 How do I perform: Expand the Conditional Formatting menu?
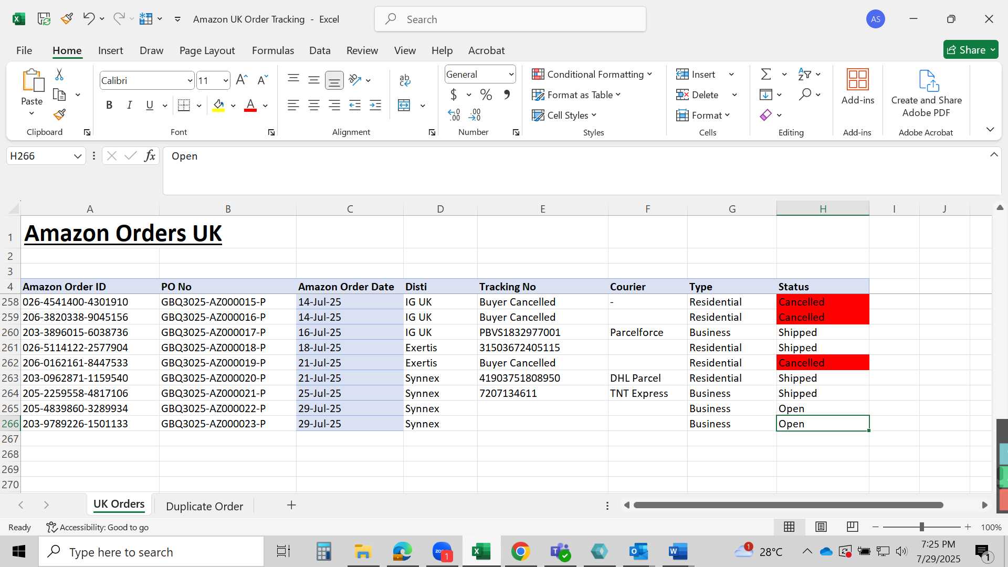click(x=649, y=75)
